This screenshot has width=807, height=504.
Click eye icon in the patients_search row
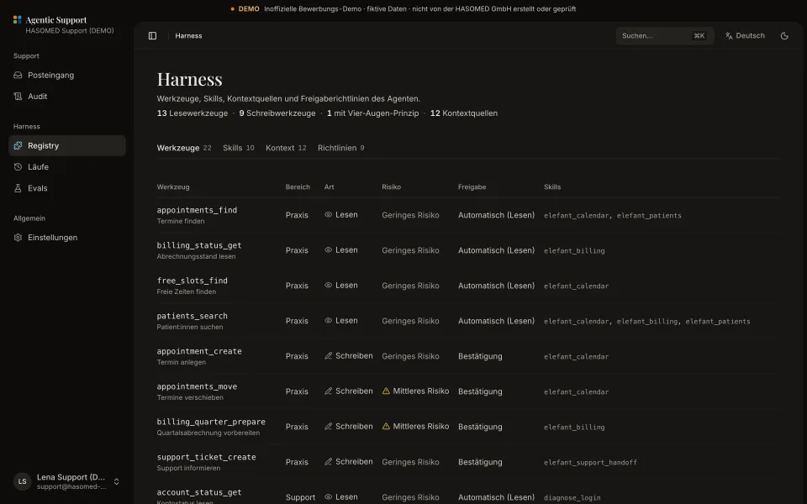click(x=329, y=320)
